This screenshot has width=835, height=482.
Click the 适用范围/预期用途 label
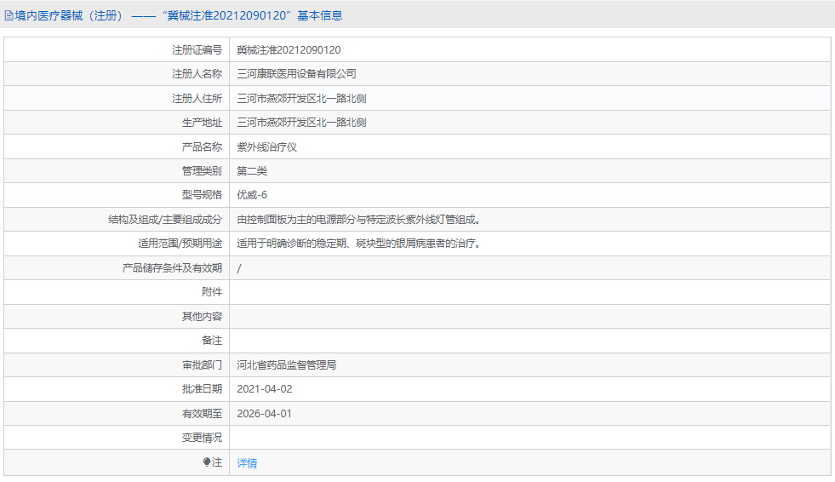180,244
